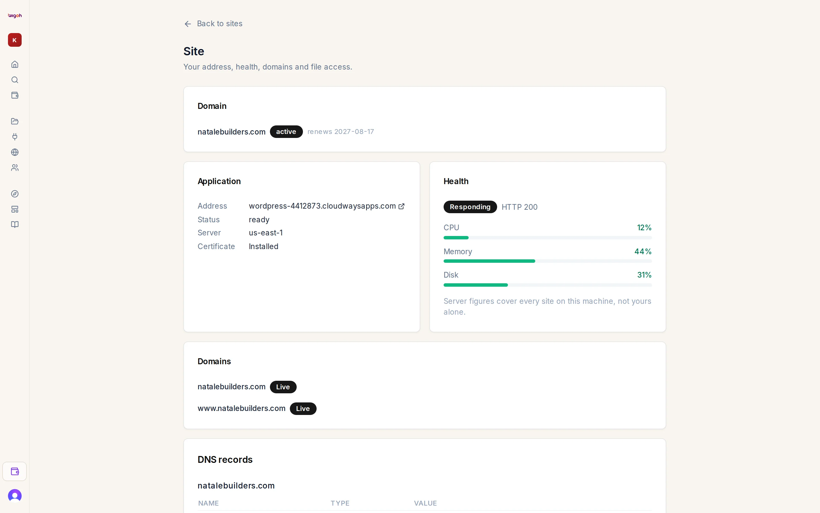
Task: Click the Memory usage progress bar
Action: pos(548,261)
